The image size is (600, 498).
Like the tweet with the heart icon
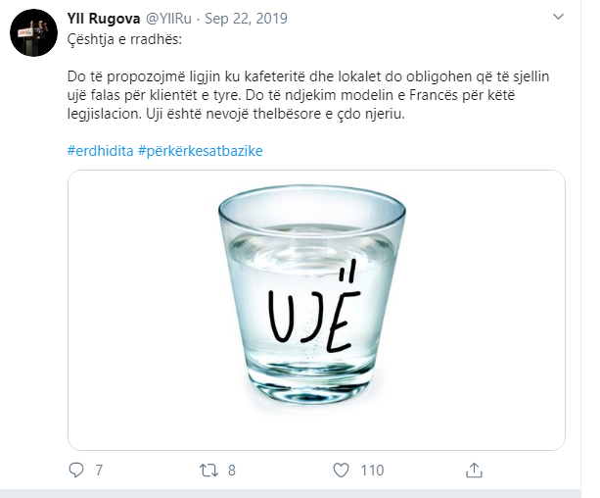point(341,470)
